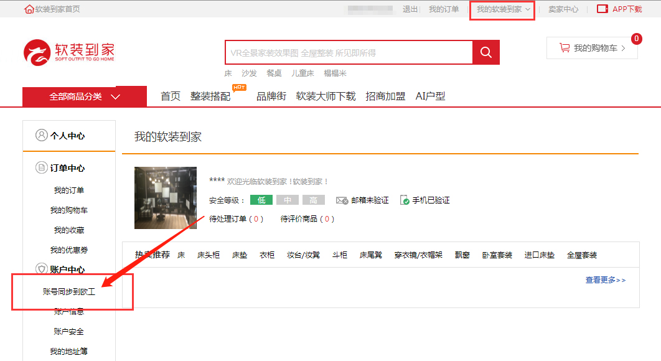Open 软装大师下载 nav tab
Viewport: 661px width, 361px height.
pyautogui.click(x=326, y=96)
